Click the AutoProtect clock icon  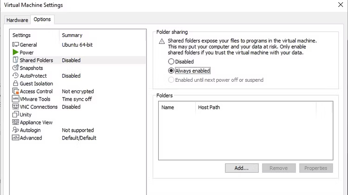click(x=16, y=76)
